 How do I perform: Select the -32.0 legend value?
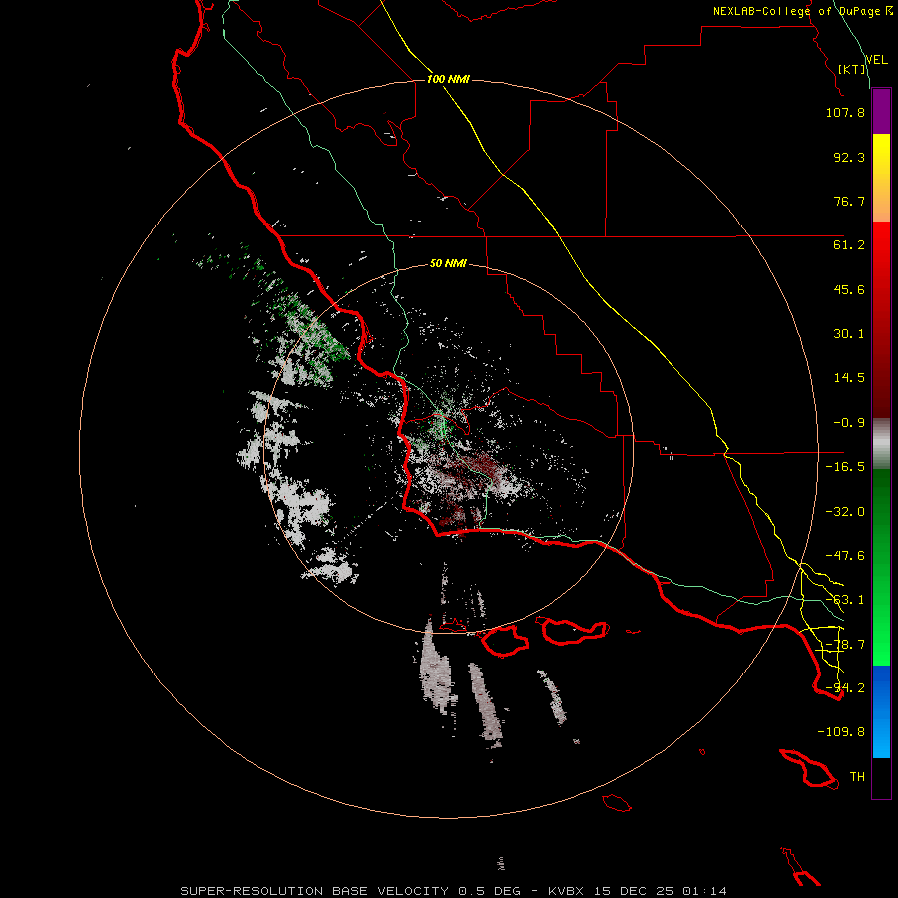[845, 512]
